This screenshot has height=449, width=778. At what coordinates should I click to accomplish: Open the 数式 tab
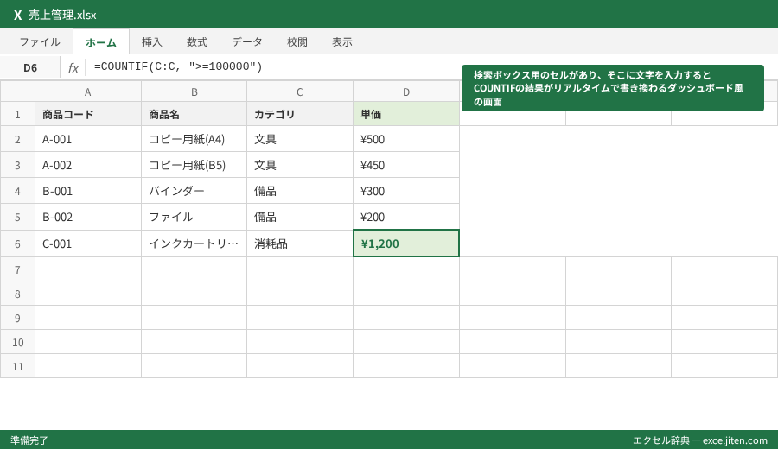197,42
